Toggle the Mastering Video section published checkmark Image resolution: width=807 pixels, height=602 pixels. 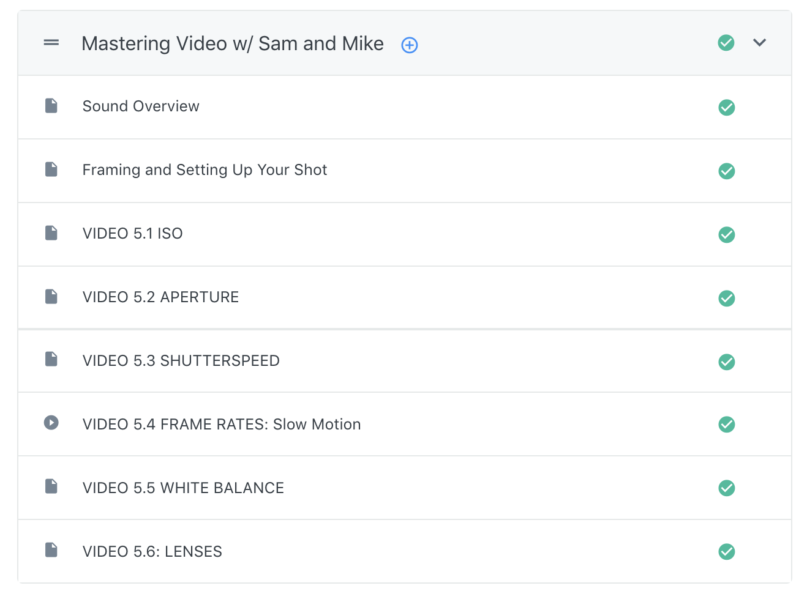[726, 43]
